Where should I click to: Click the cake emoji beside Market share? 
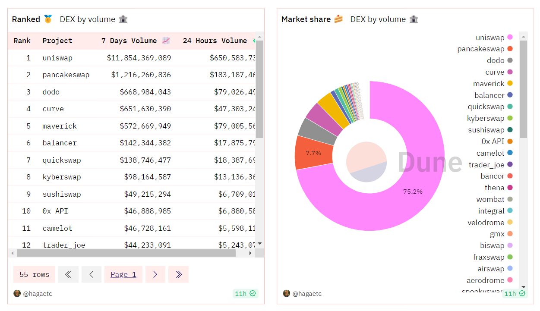tap(339, 19)
